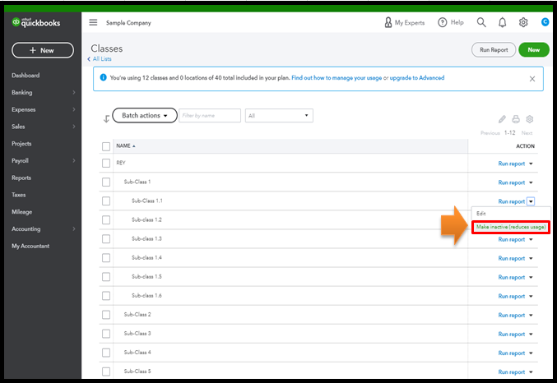The width and height of the screenshot is (557, 383).
Task: Click the green New class button
Action: click(534, 49)
